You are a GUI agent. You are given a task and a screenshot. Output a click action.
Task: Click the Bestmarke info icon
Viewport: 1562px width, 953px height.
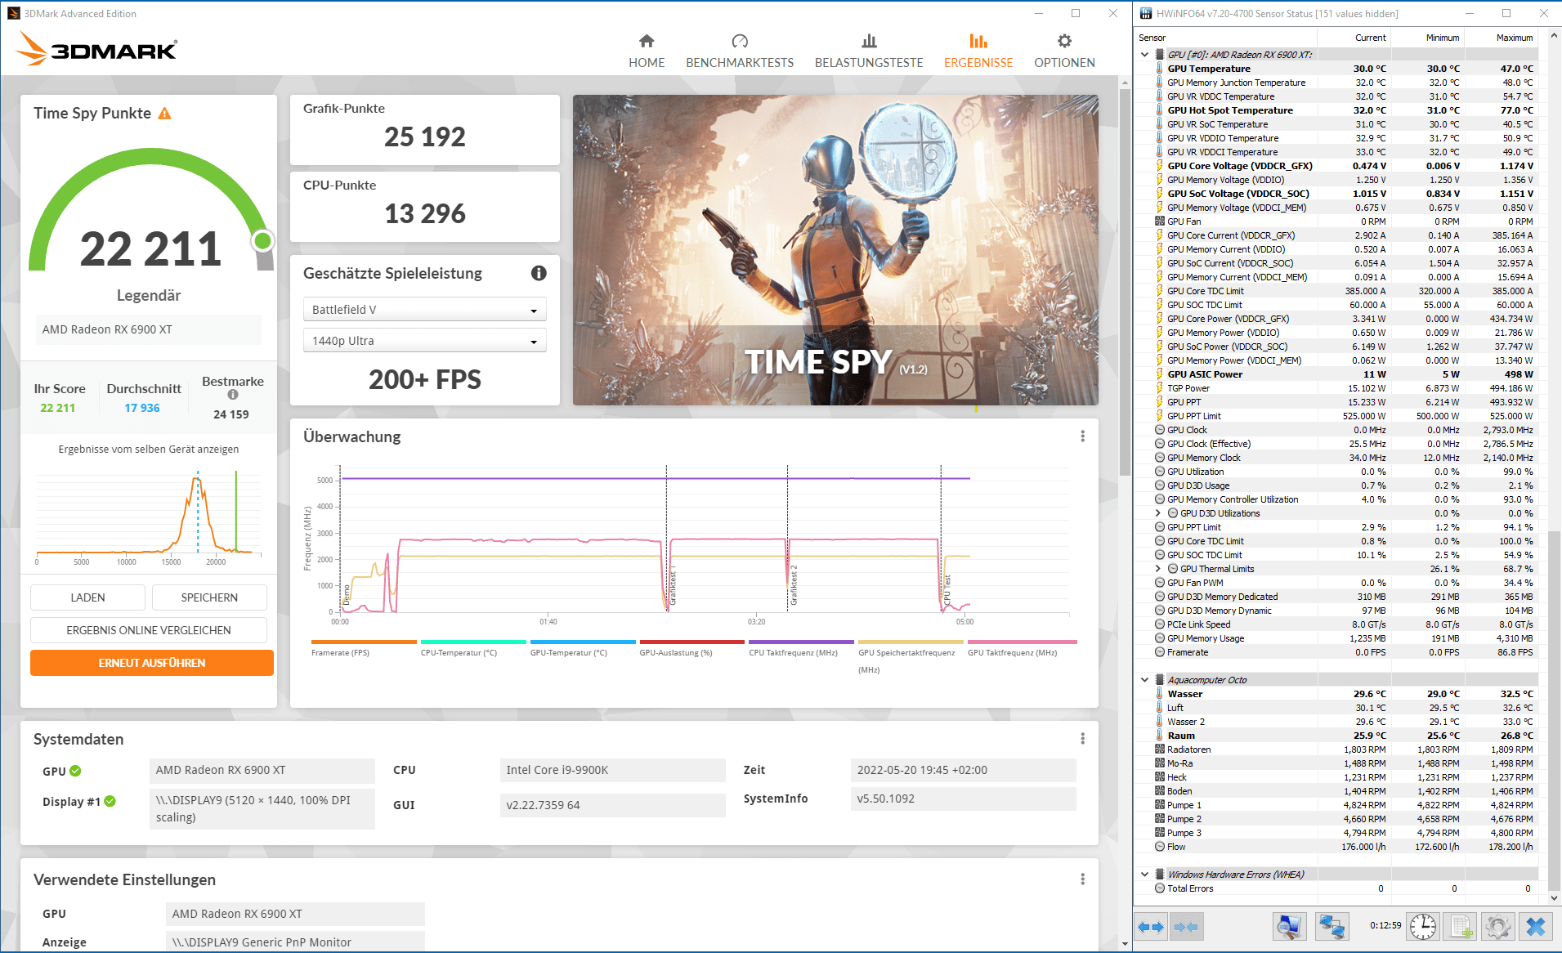pyautogui.click(x=233, y=395)
